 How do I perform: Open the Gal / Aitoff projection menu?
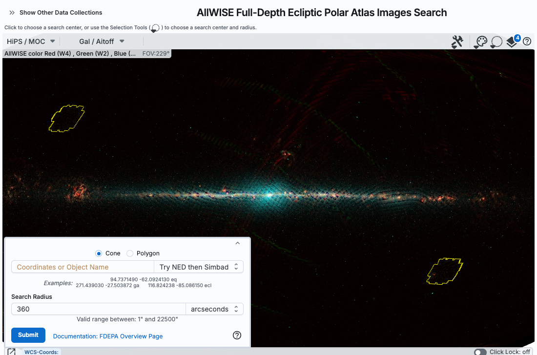click(102, 42)
